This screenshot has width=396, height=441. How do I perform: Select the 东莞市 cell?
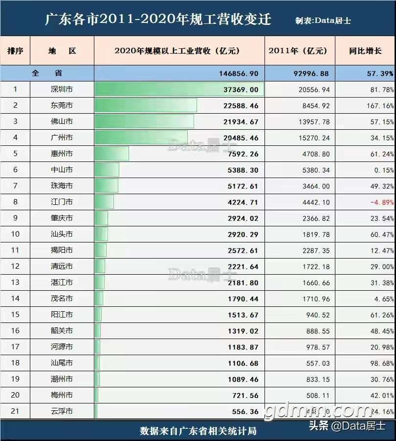coord(62,105)
